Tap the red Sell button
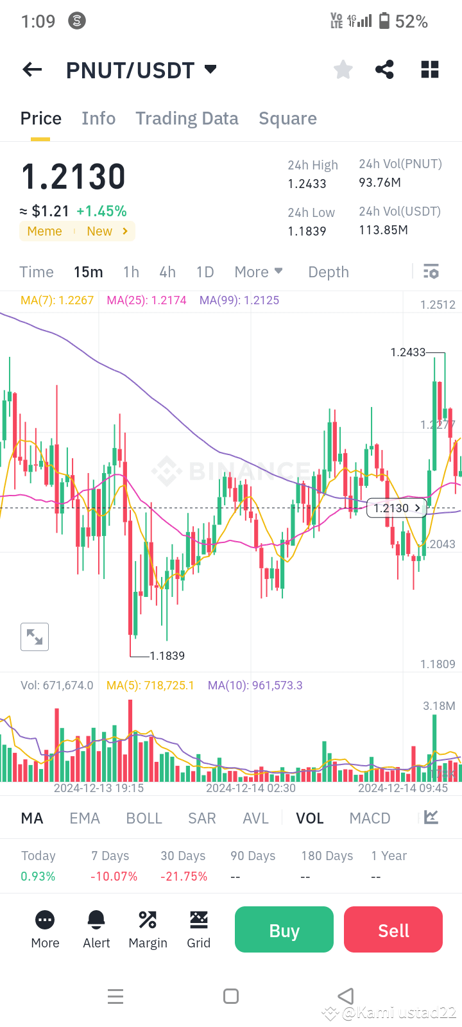Screen dimensions: 462x1027 pyautogui.click(x=393, y=929)
